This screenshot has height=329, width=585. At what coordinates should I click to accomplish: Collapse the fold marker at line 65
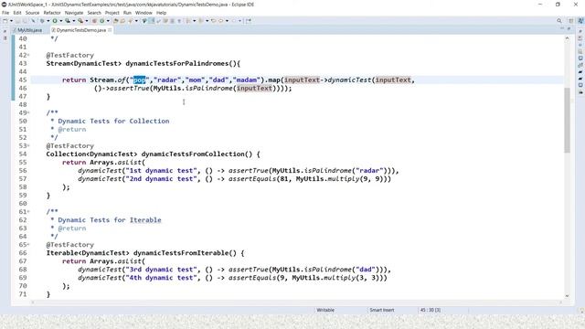[28, 245]
